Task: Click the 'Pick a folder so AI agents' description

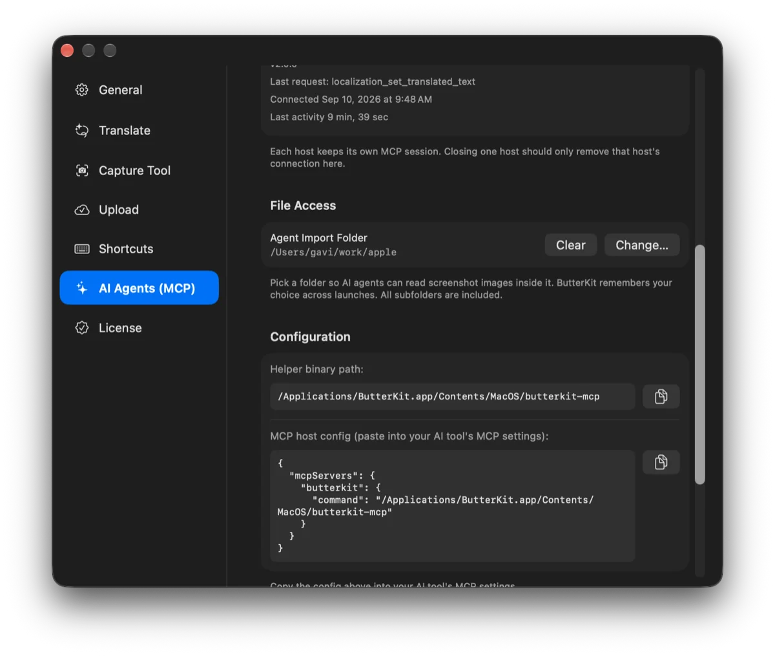Action: pos(471,289)
